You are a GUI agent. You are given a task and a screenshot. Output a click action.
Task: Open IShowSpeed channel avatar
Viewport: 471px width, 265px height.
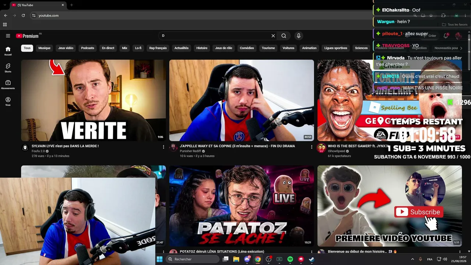pos(321,148)
